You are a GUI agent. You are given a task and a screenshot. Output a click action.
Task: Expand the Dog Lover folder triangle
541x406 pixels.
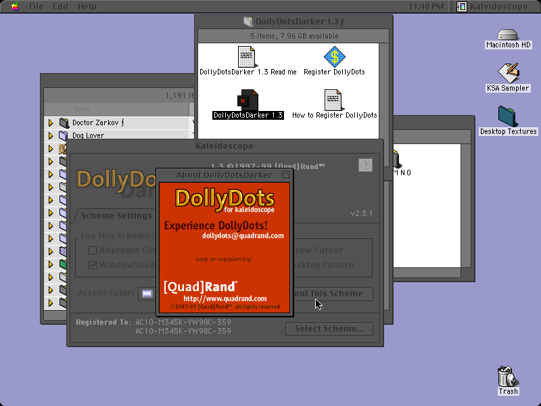coord(51,135)
